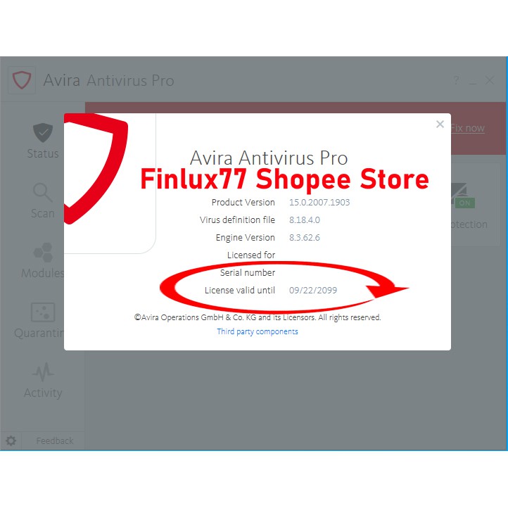This screenshot has width=508, height=508.
Task: Minimize the Avira main window
Action: point(473,81)
